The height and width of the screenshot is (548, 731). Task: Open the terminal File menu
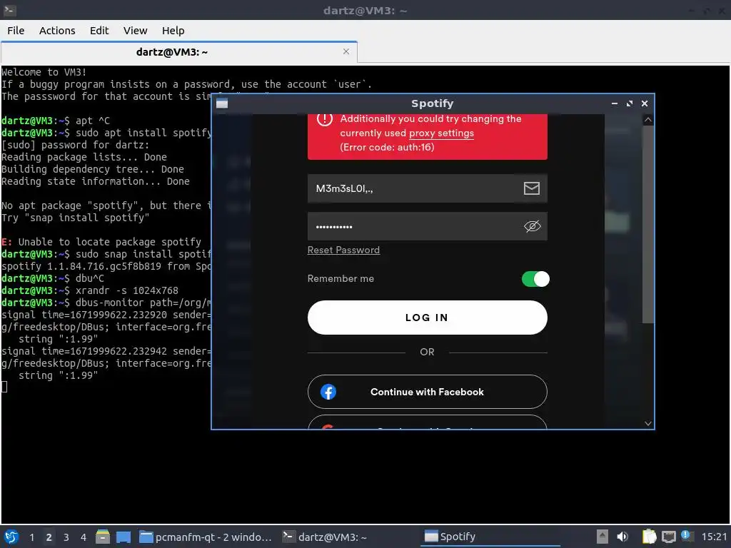pyautogui.click(x=16, y=31)
